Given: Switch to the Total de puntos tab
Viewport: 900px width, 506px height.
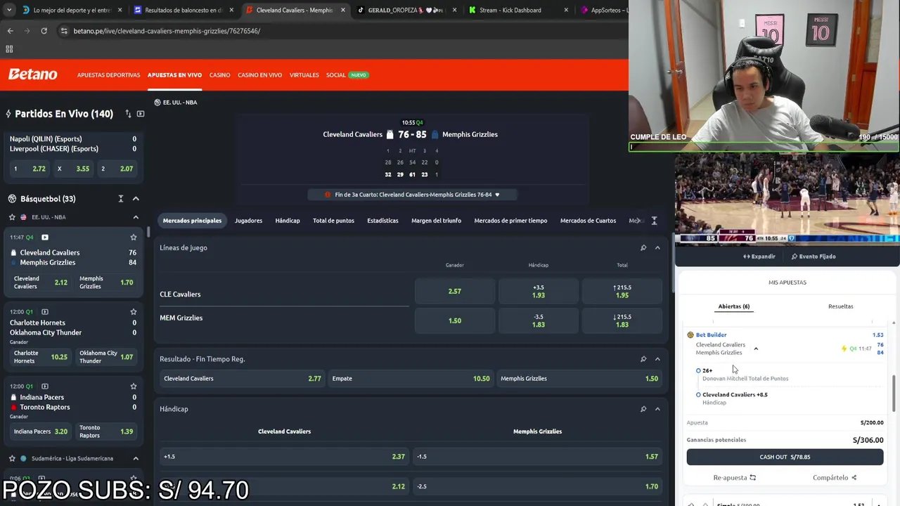Looking at the screenshot, I should click(333, 221).
